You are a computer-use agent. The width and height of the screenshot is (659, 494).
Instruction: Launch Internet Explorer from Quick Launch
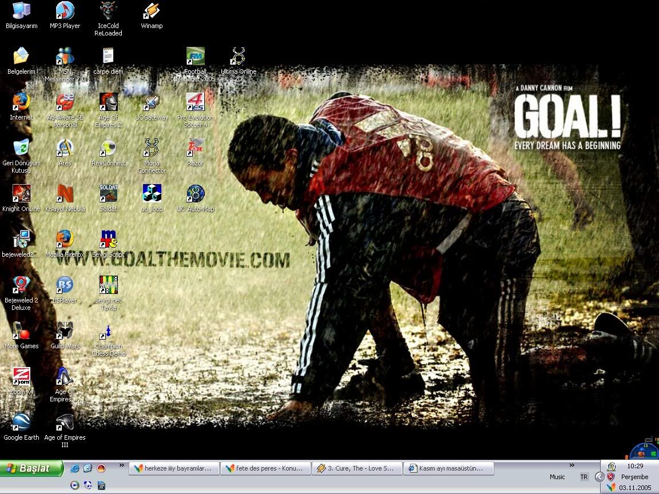pyautogui.click(x=75, y=468)
